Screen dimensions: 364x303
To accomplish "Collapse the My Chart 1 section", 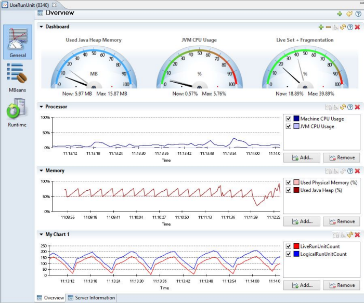I will tap(42, 235).
